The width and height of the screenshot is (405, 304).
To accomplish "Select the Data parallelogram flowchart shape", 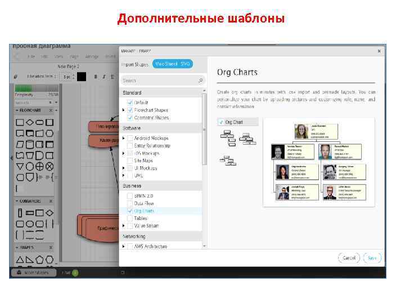I will 20,144.
